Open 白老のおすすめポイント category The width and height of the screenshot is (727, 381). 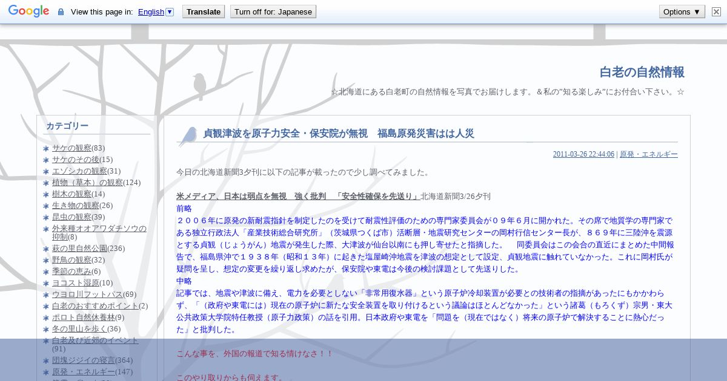[x=95, y=306]
